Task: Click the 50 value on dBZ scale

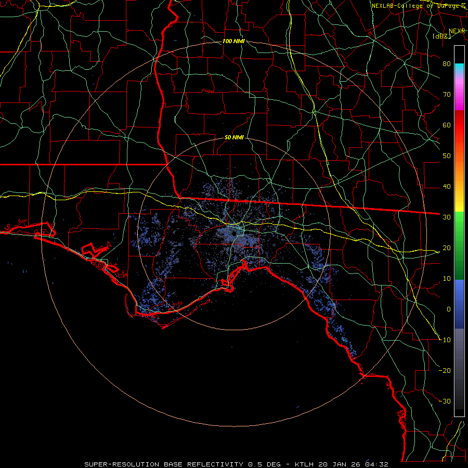Action: (447, 156)
